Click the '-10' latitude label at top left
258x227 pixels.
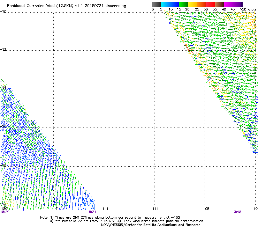coord(3,12)
